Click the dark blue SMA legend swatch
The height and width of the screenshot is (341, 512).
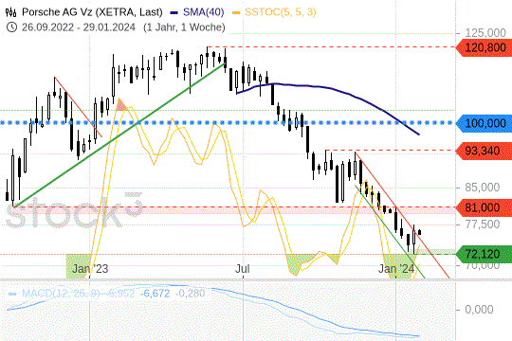click(174, 12)
